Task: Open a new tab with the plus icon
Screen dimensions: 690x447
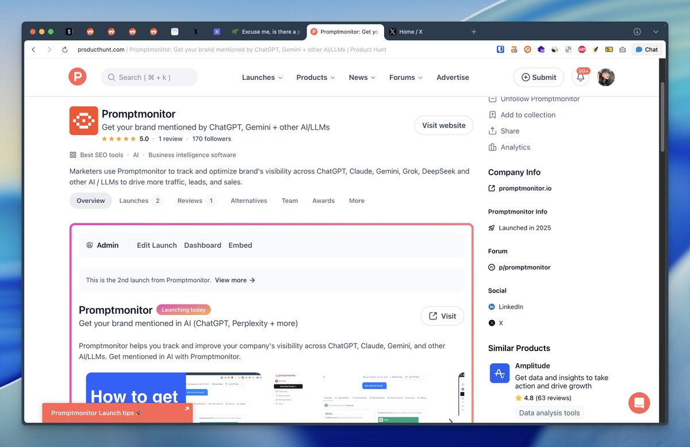Action: tap(474, 32)
